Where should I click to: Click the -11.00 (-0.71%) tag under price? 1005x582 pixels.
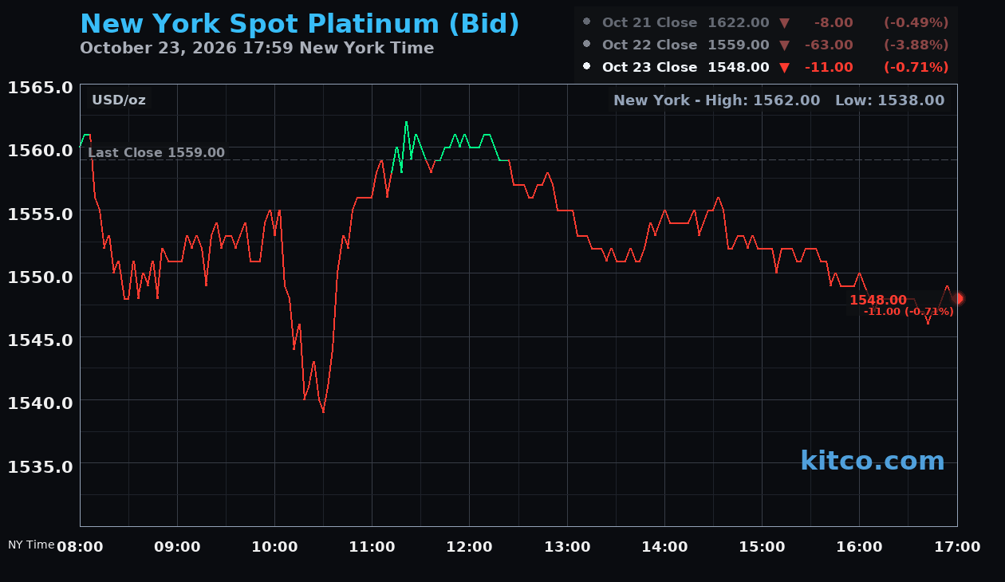click(x=908, y=312)
